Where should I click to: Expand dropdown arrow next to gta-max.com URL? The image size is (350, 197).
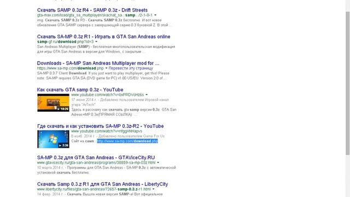coord(155,15)
